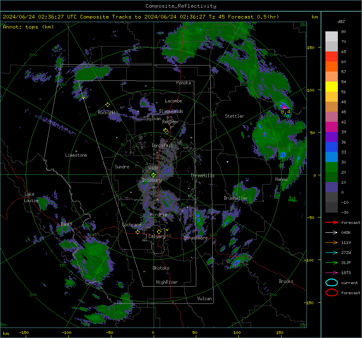Click the ThreeHills city label

202,176
